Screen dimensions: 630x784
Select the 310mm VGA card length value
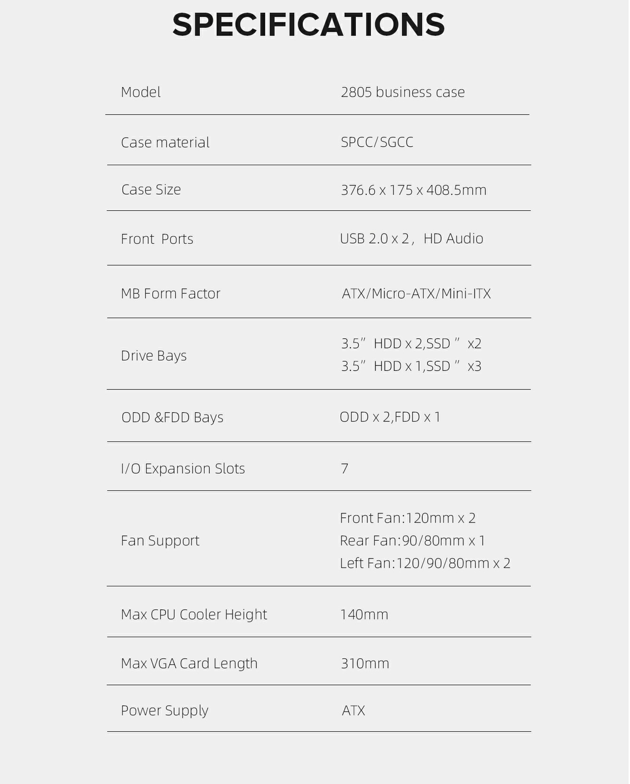(365, 664)
